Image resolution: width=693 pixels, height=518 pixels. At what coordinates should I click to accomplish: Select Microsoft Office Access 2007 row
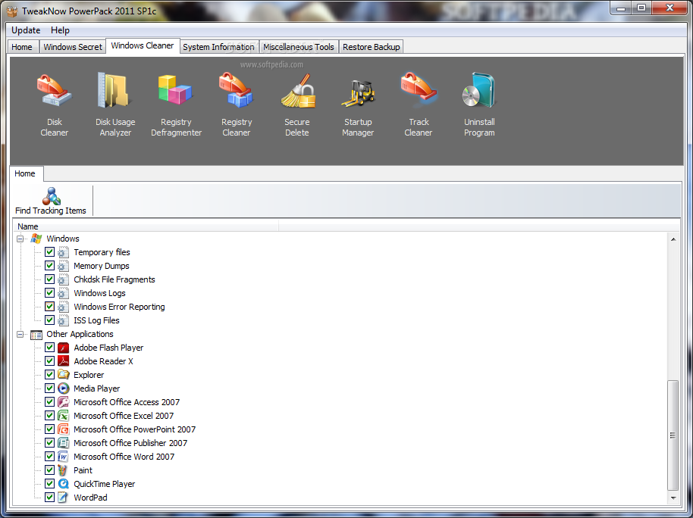pyautogui.click(x=127, y=402)
